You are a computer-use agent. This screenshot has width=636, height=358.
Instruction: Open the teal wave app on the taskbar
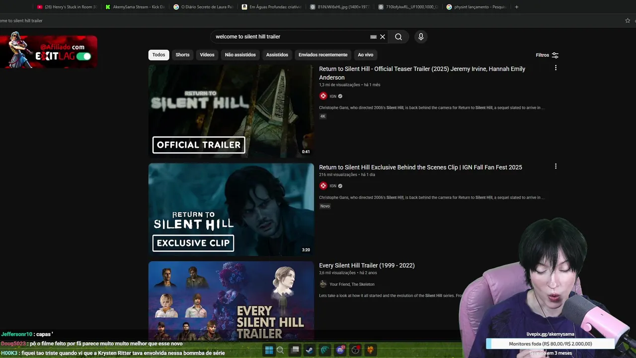point(324,350)
